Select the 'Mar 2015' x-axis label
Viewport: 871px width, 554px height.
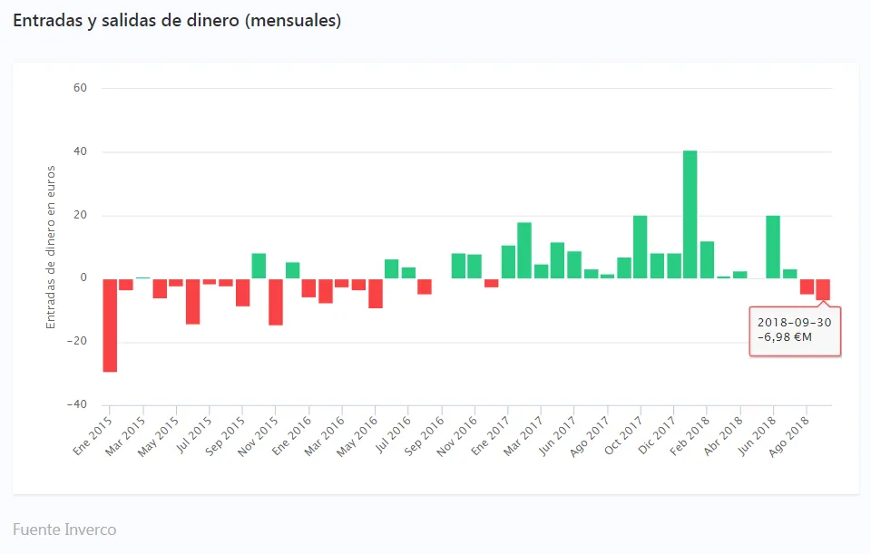click(x=127, y=432)
